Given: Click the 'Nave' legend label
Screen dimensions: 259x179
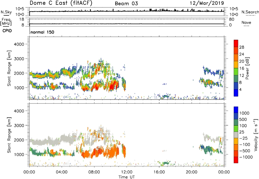Looking at the screenshot, I should [x=246, y=23].
